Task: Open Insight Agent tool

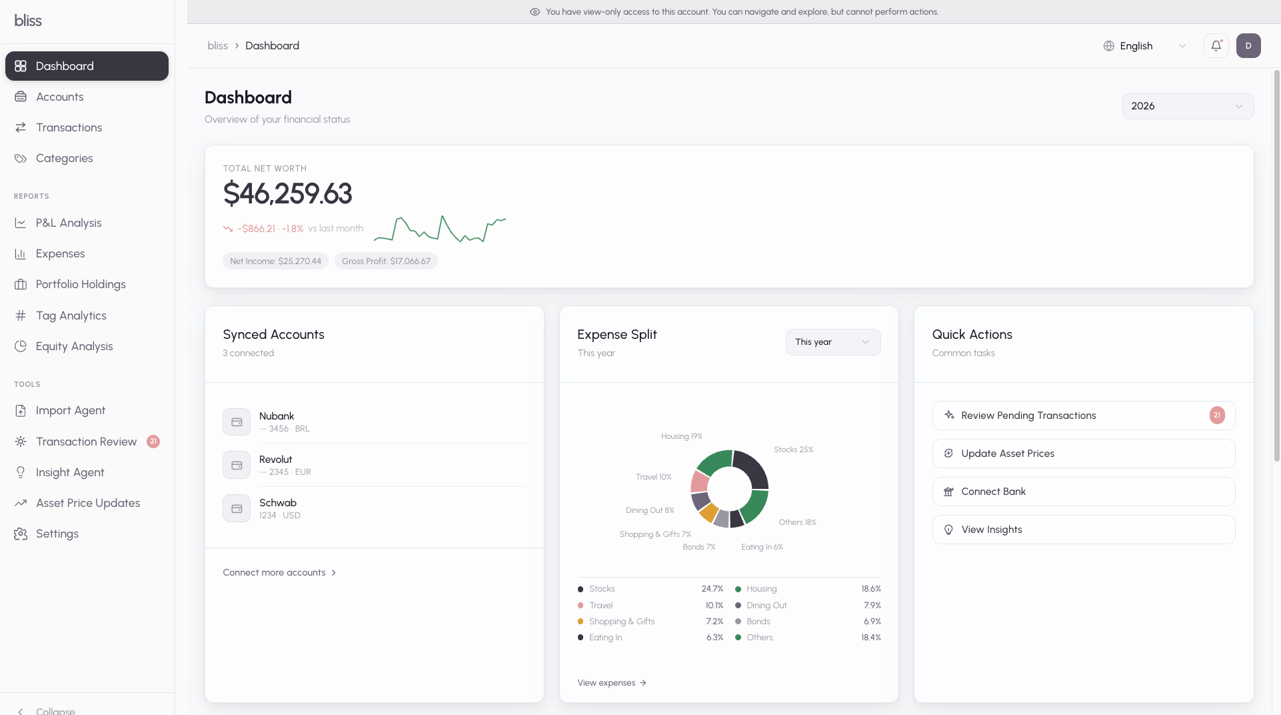Action: pos(87,472)
